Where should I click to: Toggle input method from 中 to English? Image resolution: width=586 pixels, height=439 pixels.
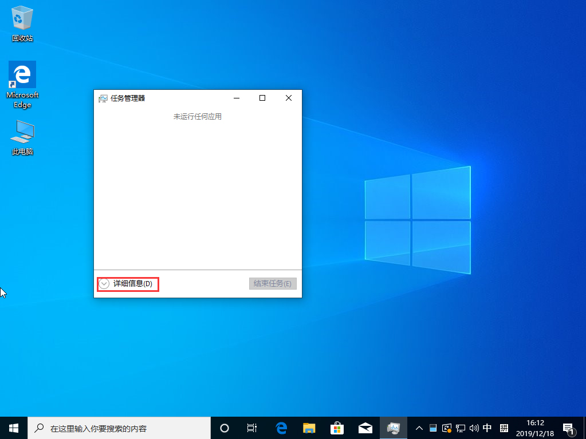(x=487, y=428)
